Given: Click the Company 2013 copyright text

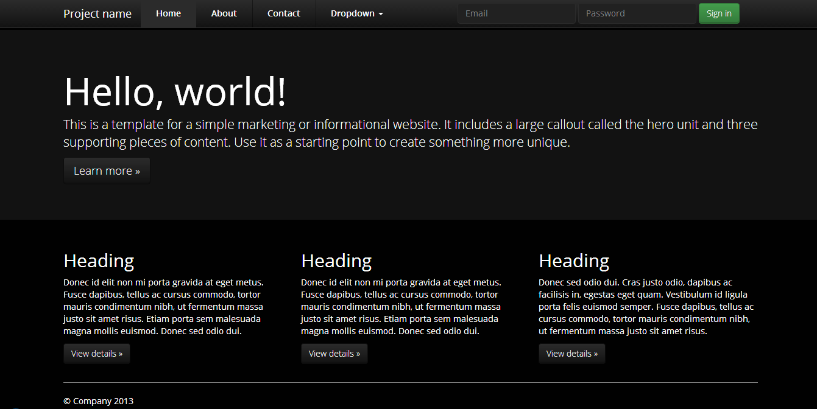Looking at the screenshot, I should tap(98, 400).
